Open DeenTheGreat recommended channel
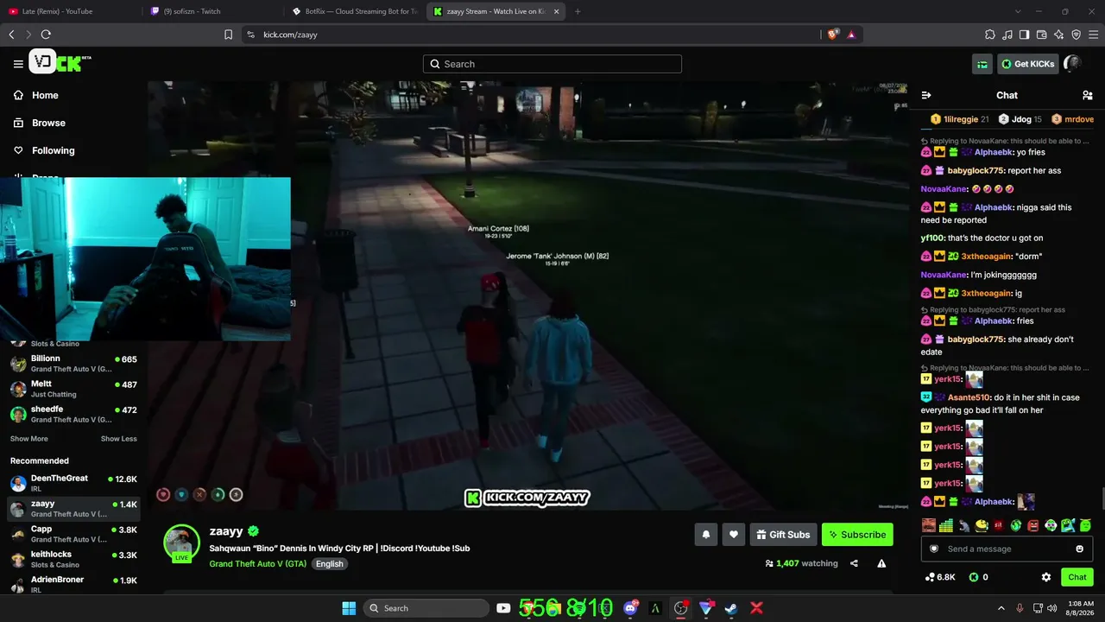 coord(73,483)
